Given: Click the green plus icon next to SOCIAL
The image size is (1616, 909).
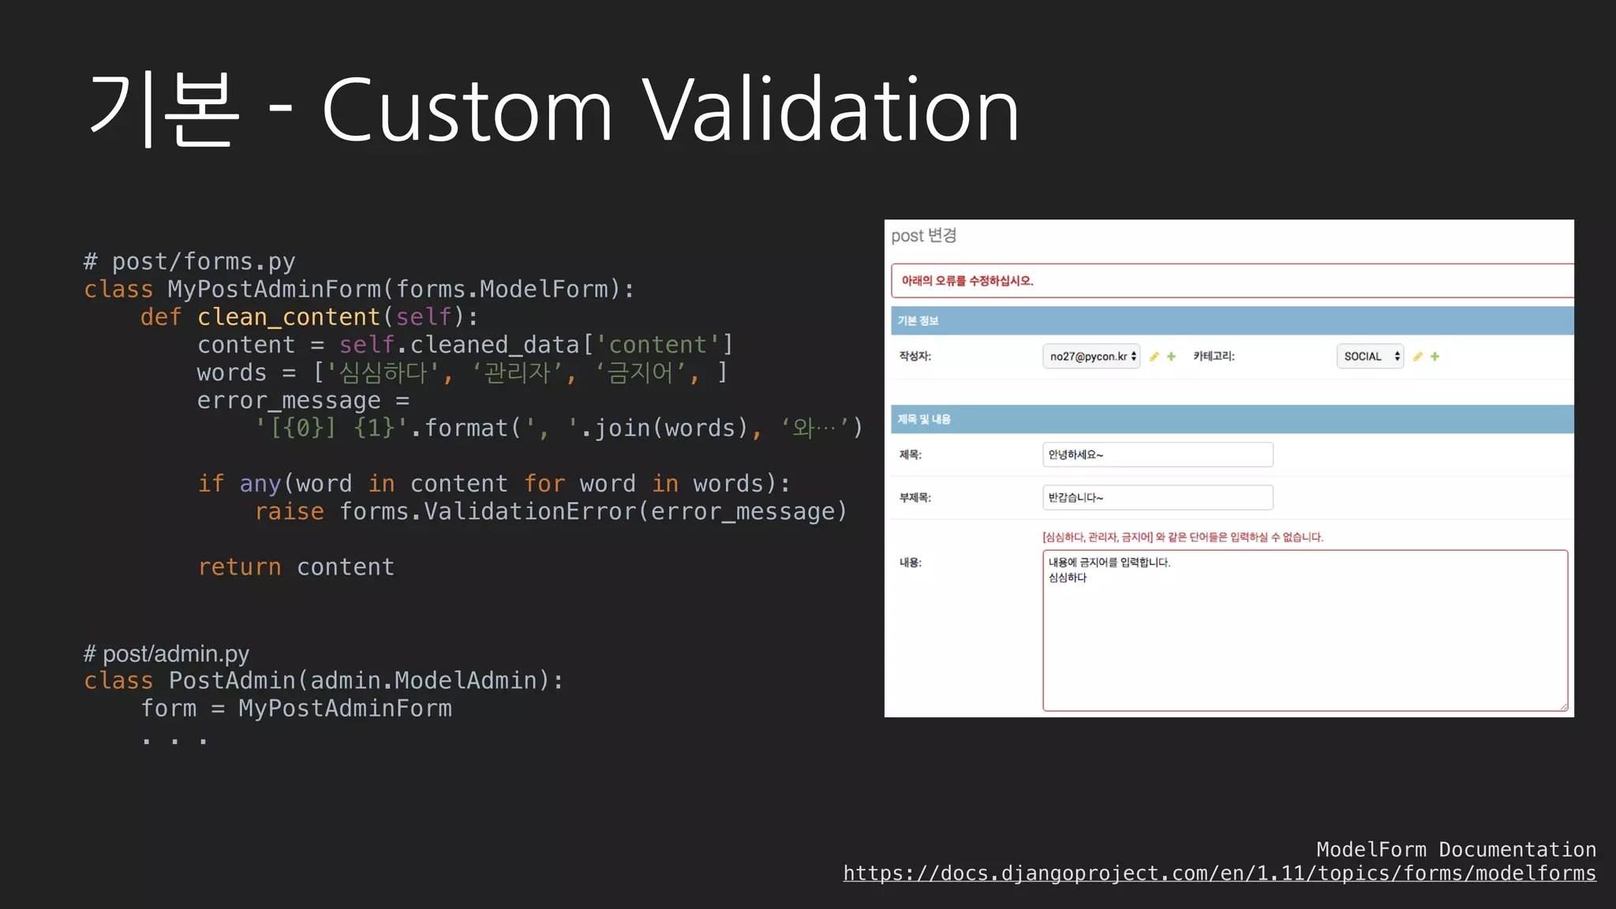Looking at the screenshot, I should [x=1435, y=357].
